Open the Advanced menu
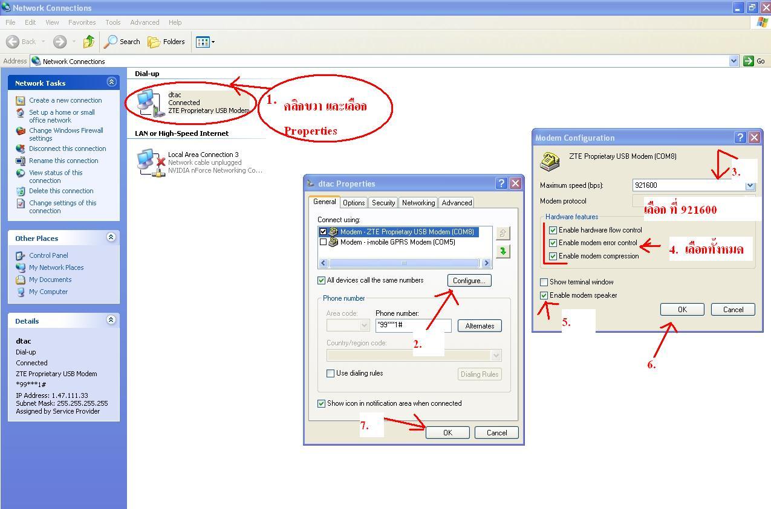Screen dimensions: 771x509 point(145,22)
